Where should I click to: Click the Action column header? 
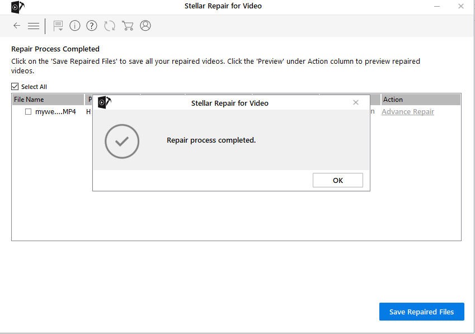coord(393,100)
